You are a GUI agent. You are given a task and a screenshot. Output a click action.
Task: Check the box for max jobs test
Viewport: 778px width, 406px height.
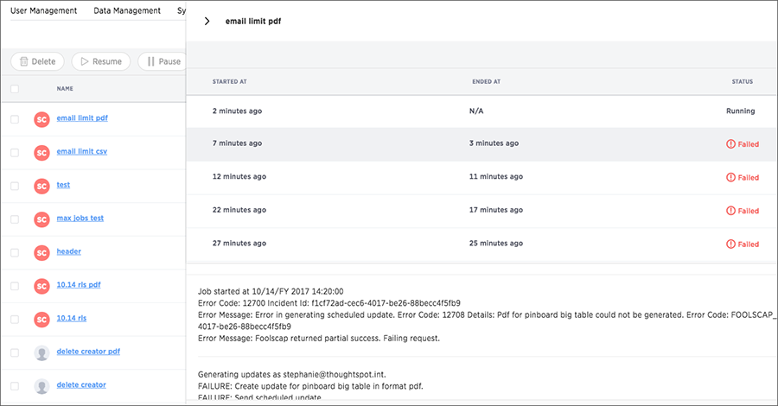click(15, 219)
